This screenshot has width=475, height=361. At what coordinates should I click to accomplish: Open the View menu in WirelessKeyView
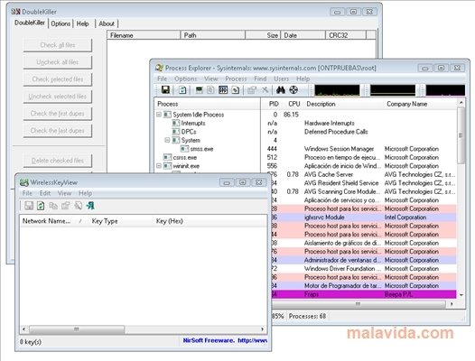pyautogui.click(x=64, y=193)
